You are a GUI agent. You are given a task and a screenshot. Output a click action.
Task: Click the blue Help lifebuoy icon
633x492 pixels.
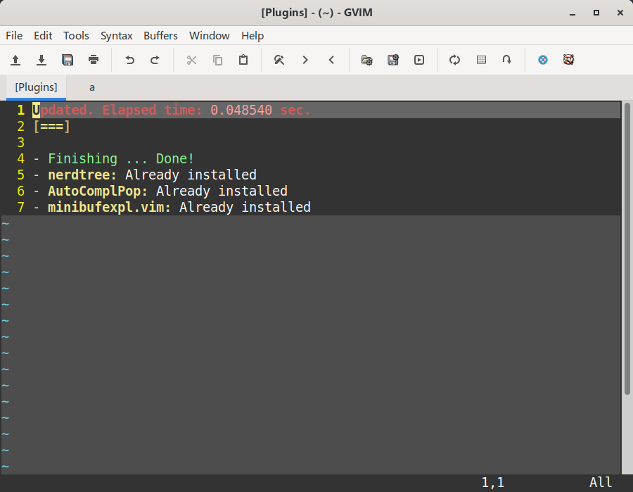[543, 61]
